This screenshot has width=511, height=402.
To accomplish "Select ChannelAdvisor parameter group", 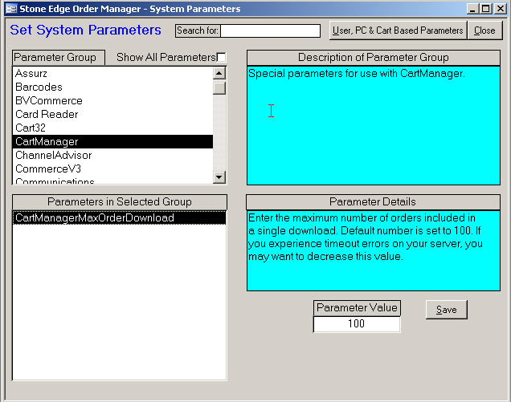I will coord(112,156).
